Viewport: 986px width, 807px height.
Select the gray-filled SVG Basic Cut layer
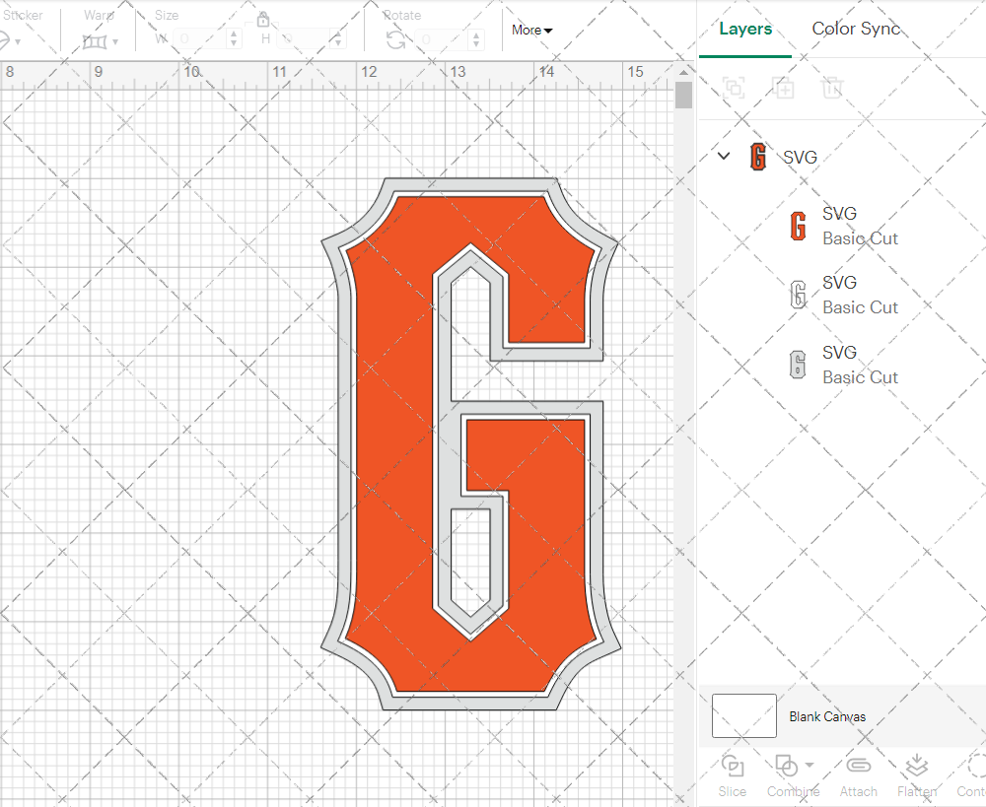click(x=860, y=365)
